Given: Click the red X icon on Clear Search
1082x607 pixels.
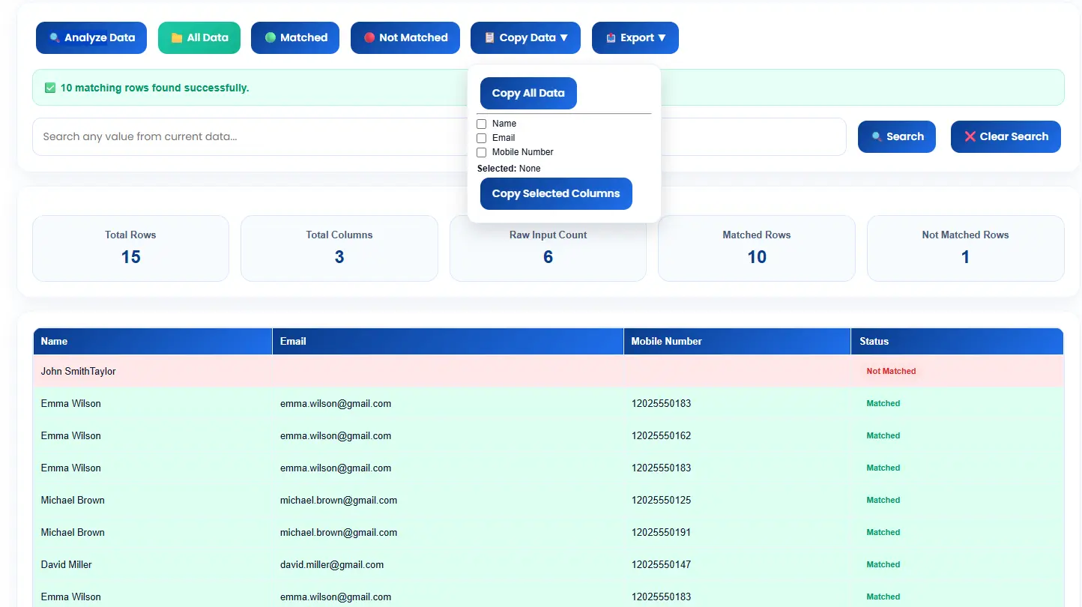Looking at the screenshot, I should click(970, 136).
